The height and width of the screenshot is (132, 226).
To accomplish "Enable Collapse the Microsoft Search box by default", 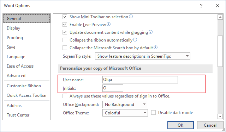I will coord(65,48).
